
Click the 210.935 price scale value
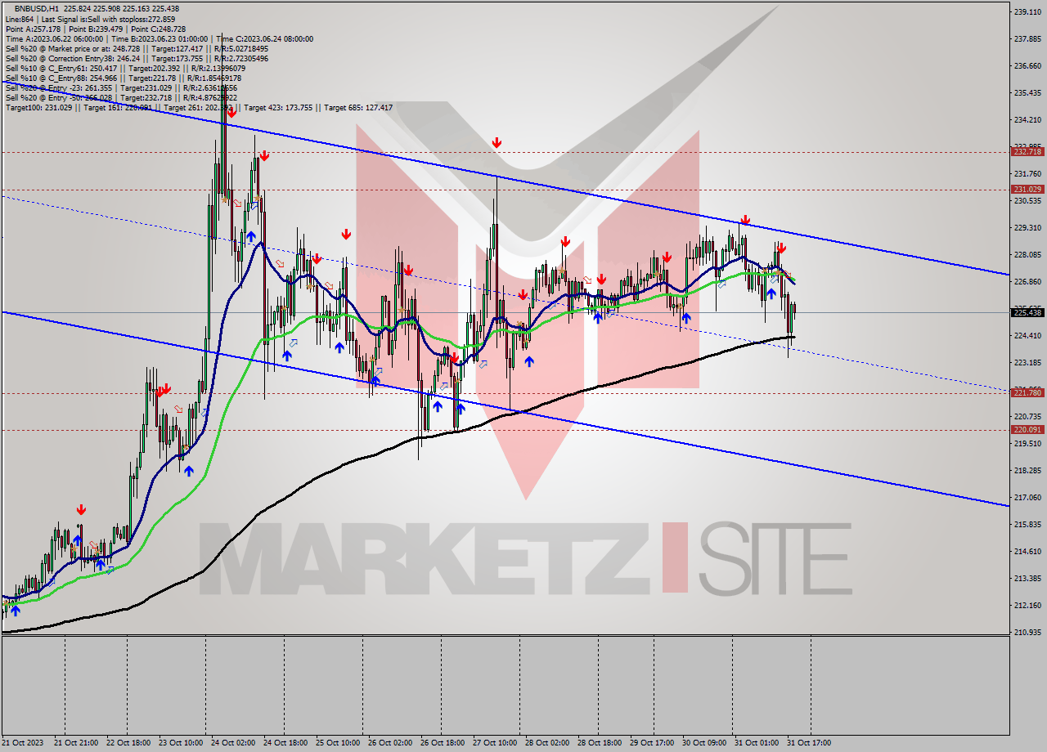(1027, 632)
